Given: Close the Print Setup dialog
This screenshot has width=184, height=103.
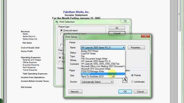Looking at the screenshot, I should 145,36.
